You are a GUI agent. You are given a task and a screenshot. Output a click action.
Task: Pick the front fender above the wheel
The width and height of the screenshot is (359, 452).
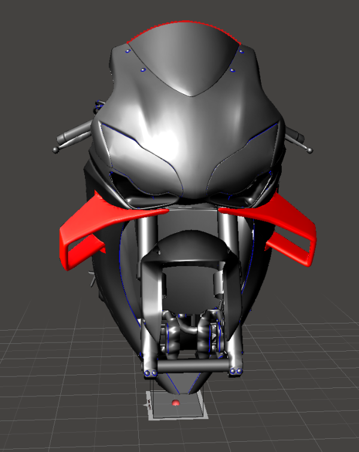pos(192,245)
